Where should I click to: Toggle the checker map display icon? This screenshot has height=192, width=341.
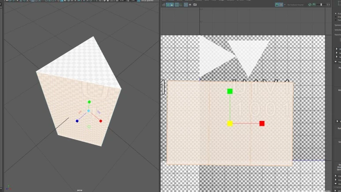pyautogui.click(x=277, y=5)
